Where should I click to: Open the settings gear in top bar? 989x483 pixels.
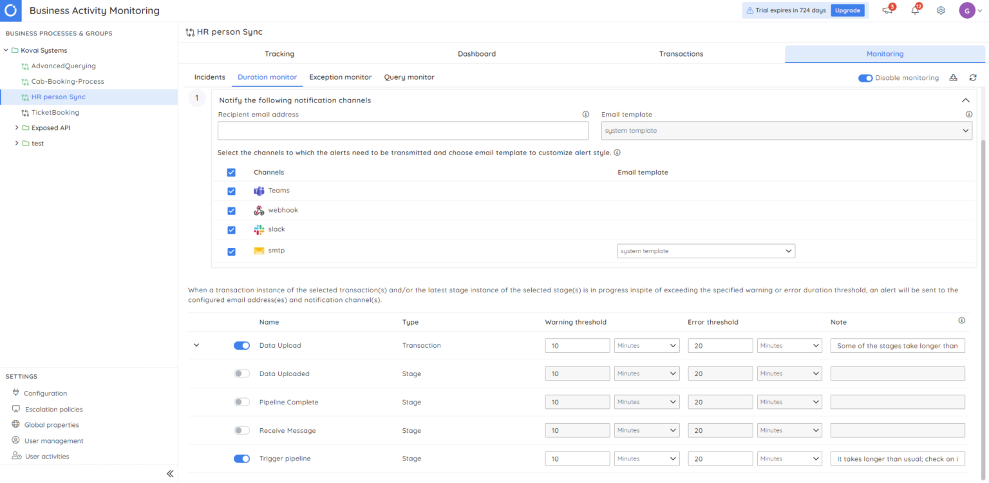click(x=941, y=10)
